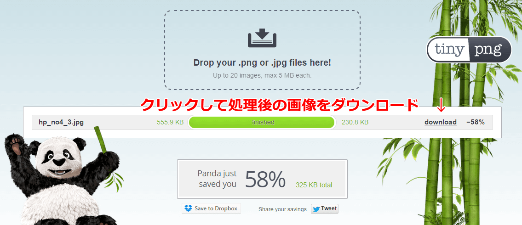
Task: Click the upload tray icon in drop zone
Action: tap(262, 38)
